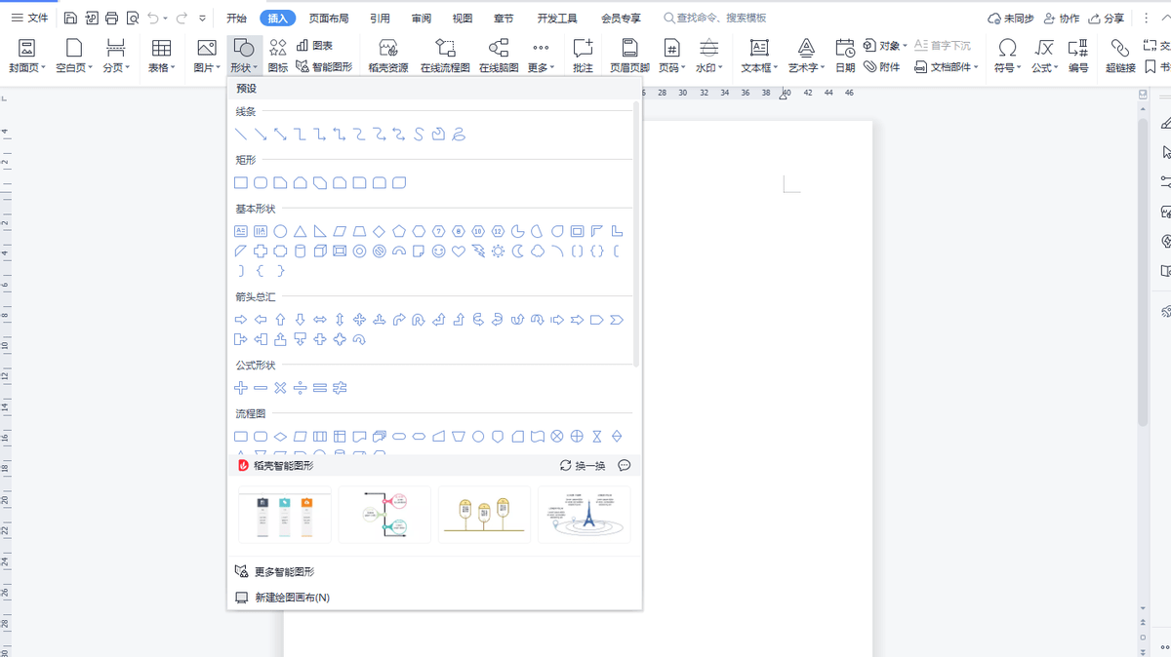
Task: Select the plus sign formula shape
Action: 241,388
